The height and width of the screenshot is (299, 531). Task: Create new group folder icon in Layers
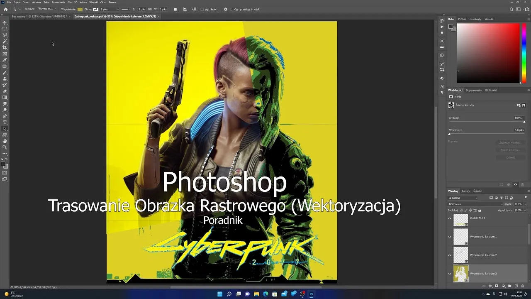click(x=510, y=286)
